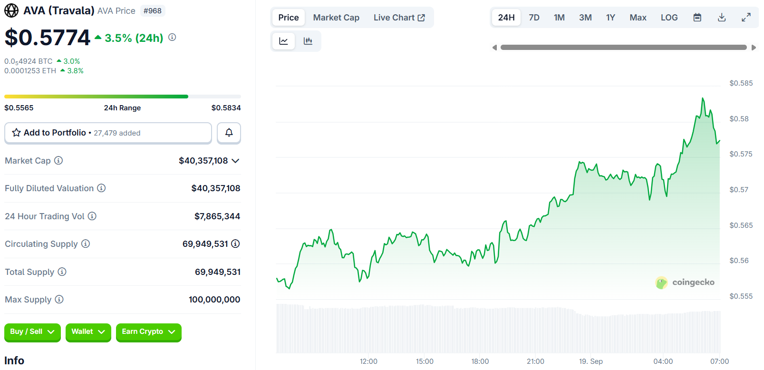This screenshot has height=370, width=764.
Task: Open the Live Chart external link tab
Action: 399,18
